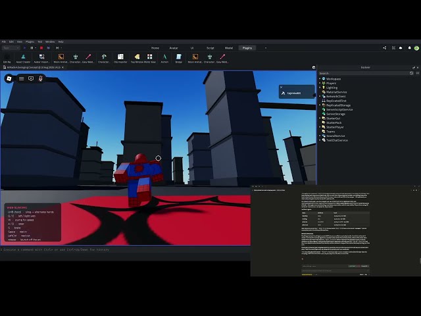Open the Asset Creator plugin
421x316 pixels.
pyautogui.click(x=23, y=58)
